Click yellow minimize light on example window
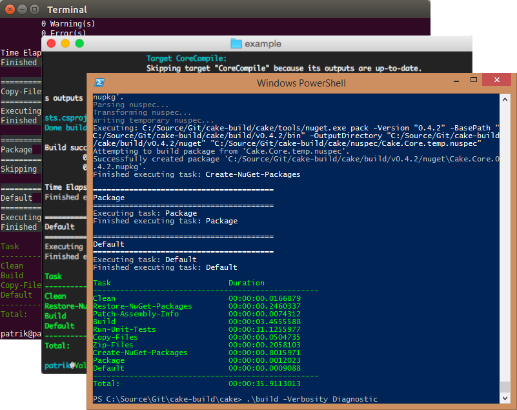Image resolution: width=517 pixels, height=410 pixels. [65, 43]
